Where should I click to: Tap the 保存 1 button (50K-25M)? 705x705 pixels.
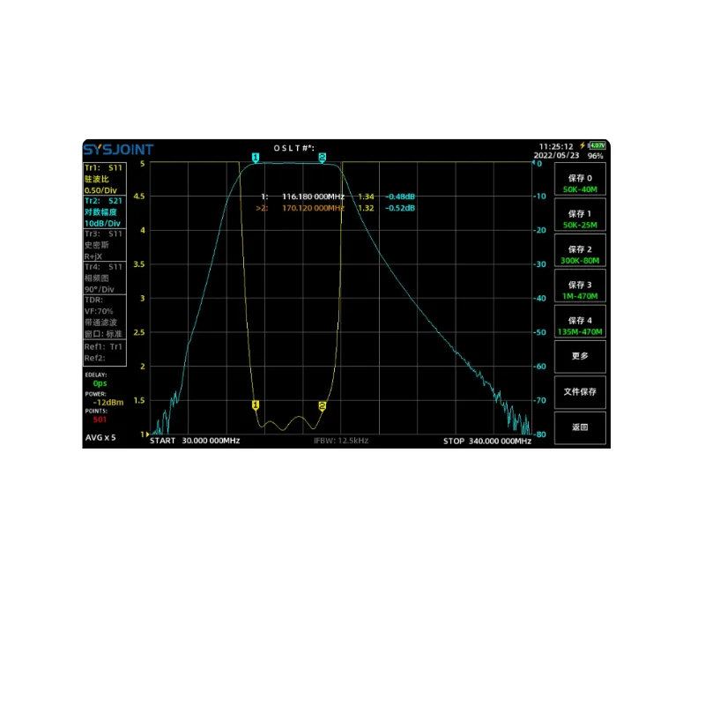[580, 214]
